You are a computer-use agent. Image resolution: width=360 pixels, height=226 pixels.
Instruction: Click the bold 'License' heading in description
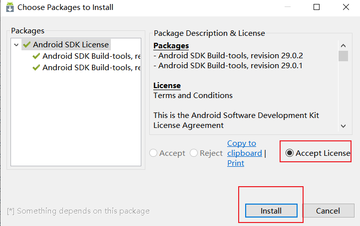[167, 86]
